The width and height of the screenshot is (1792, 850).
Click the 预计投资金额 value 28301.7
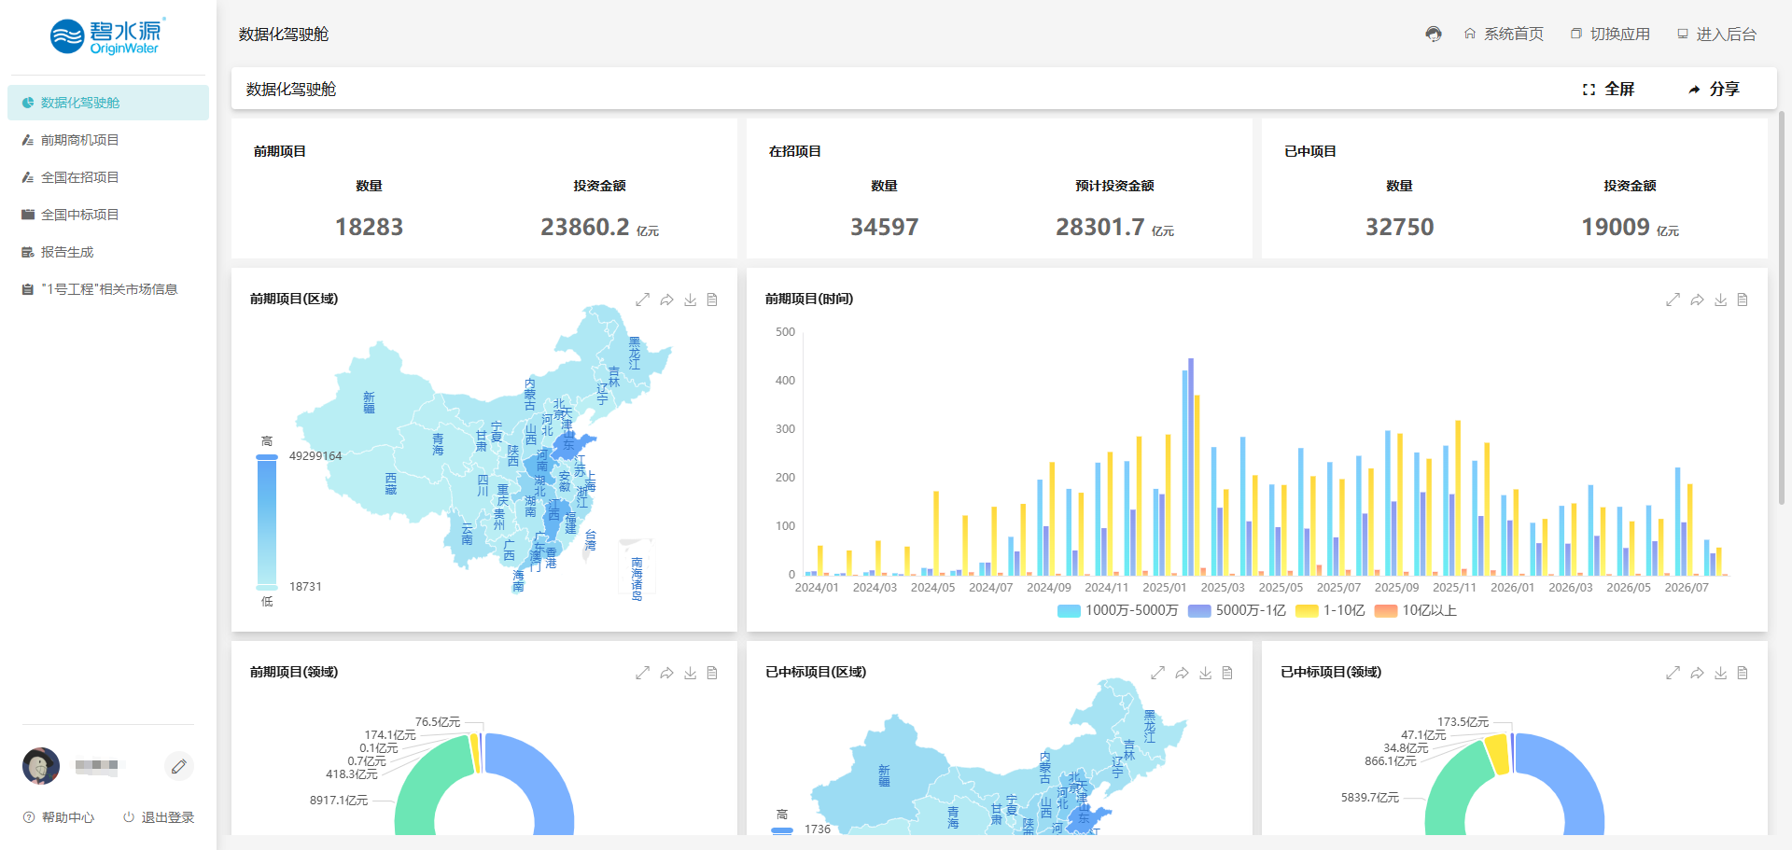1100,227
